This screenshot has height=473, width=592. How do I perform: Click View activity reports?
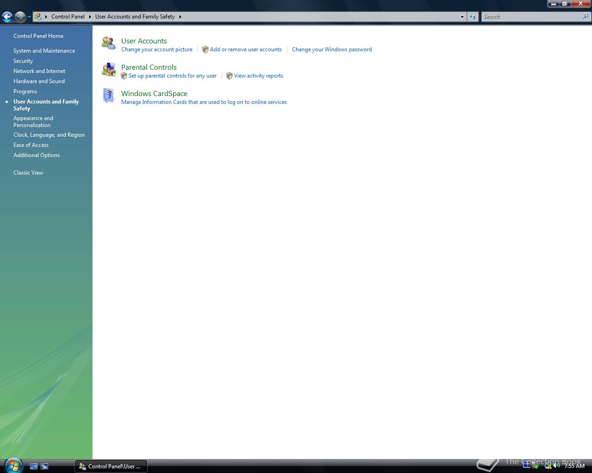[x=259, y=76]
